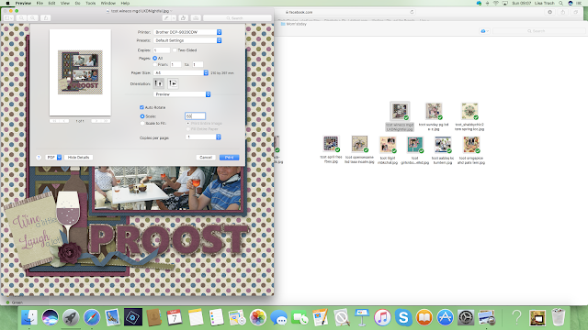Image resolution: width=588 pixels, height=330 pixels.
Task: Open Finder from the Dock
Action: (x=29, y=317)
